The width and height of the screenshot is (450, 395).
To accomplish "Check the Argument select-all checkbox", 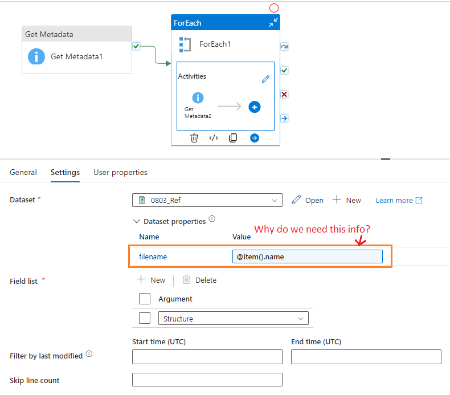I will pos(145,299).
